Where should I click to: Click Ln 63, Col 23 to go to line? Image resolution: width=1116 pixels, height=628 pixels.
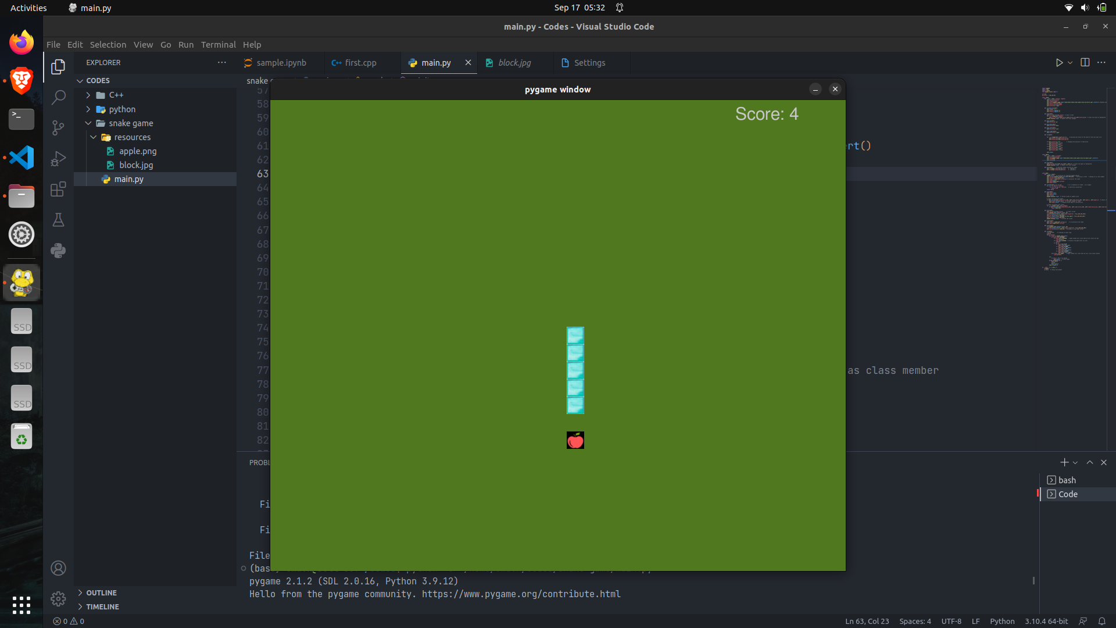pos(867,621)
